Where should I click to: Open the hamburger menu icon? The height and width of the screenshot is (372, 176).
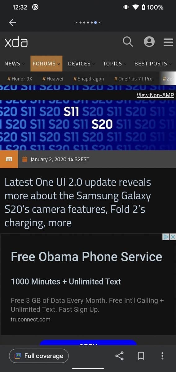coord(168,42)
